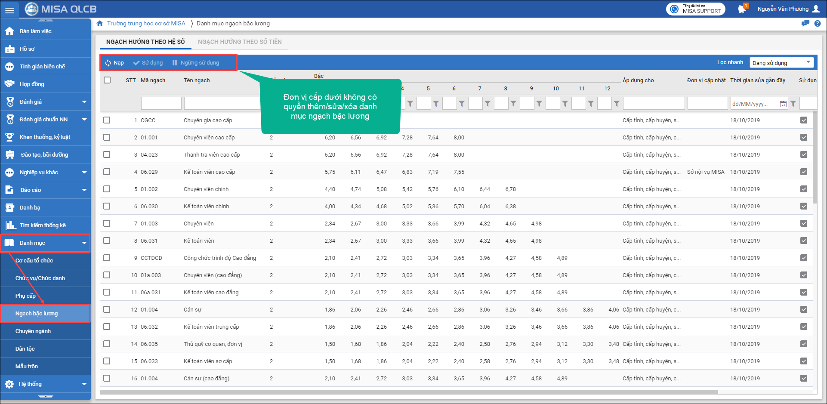The height and width of the screenshot is (404, 827).
Task: Click the horizontal scrollbar below the table
Action: (x=409, y=392)
